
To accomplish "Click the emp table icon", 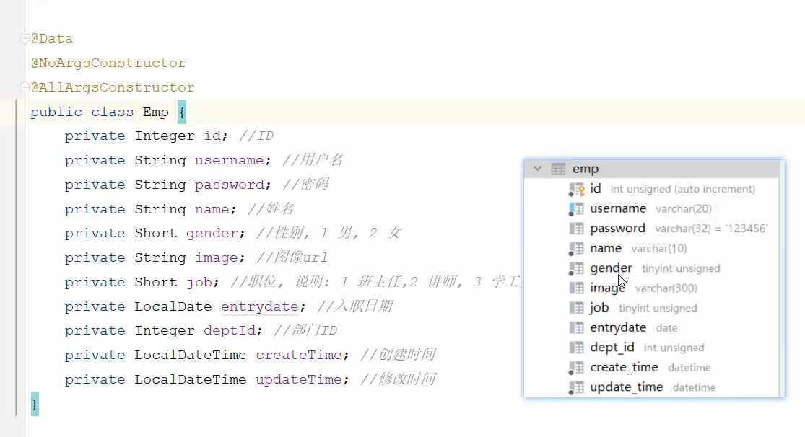I will pos(558,169).
